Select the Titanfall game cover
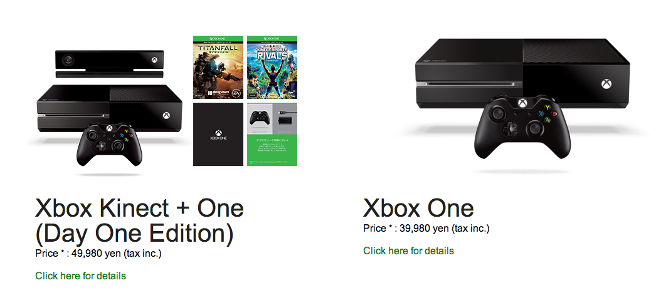Image resolution: width=656 pixels, height=305 pixels. (x=218, y=68)
